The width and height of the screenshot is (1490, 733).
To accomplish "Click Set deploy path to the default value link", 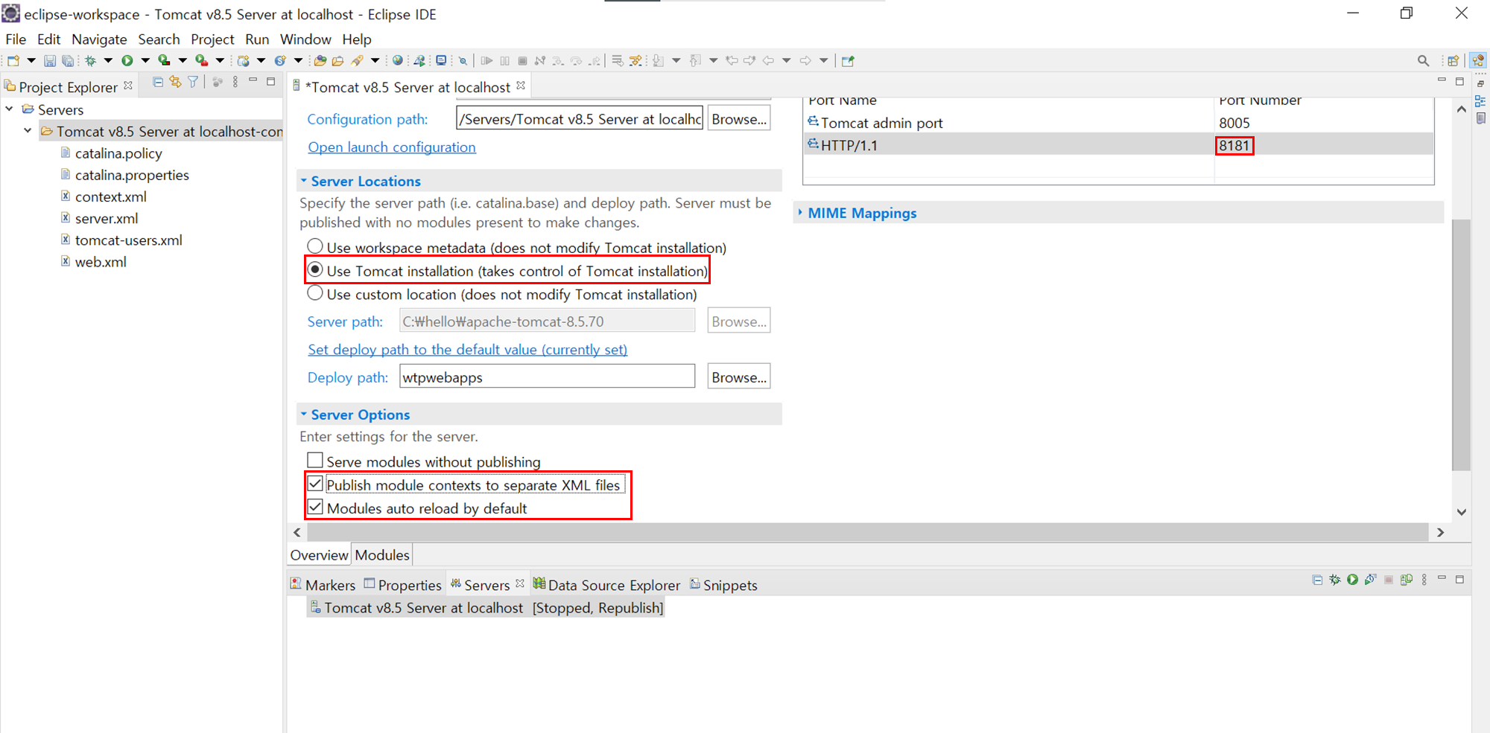I will (x=467, y=350).
